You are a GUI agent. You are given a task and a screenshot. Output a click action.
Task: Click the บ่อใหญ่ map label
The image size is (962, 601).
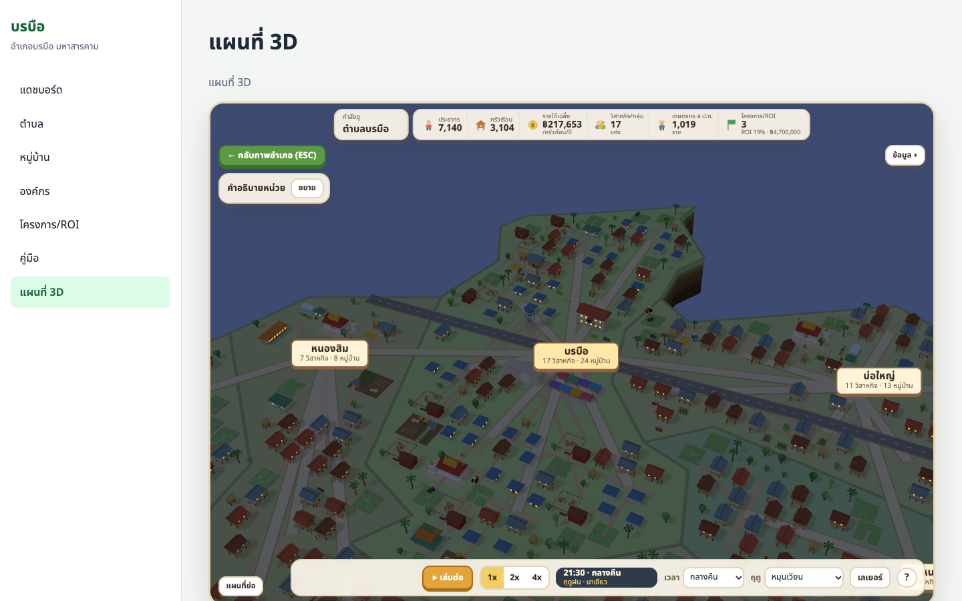[x=878, y=381]
